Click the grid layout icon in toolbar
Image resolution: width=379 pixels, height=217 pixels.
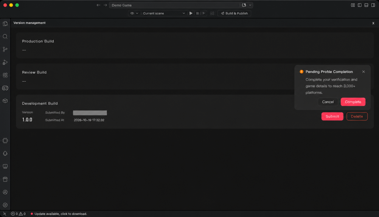click(x=212, y=13)
